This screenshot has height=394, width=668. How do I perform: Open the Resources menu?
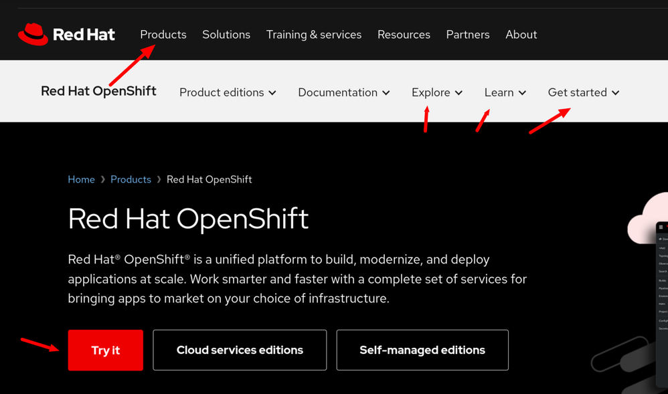(x=404, y=34)
